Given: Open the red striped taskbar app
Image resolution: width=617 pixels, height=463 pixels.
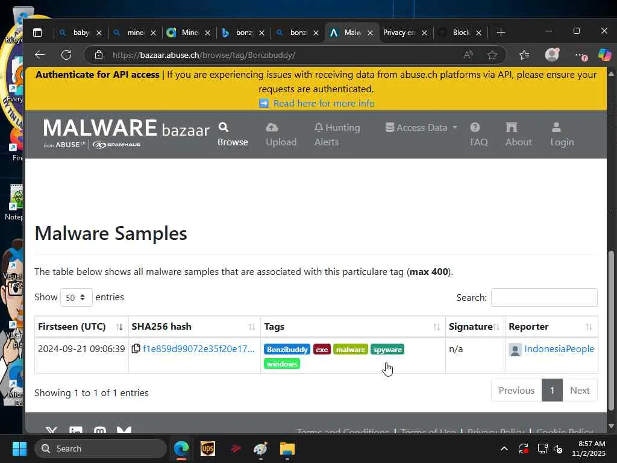Looking at the screenshot, I should point(236,449).
